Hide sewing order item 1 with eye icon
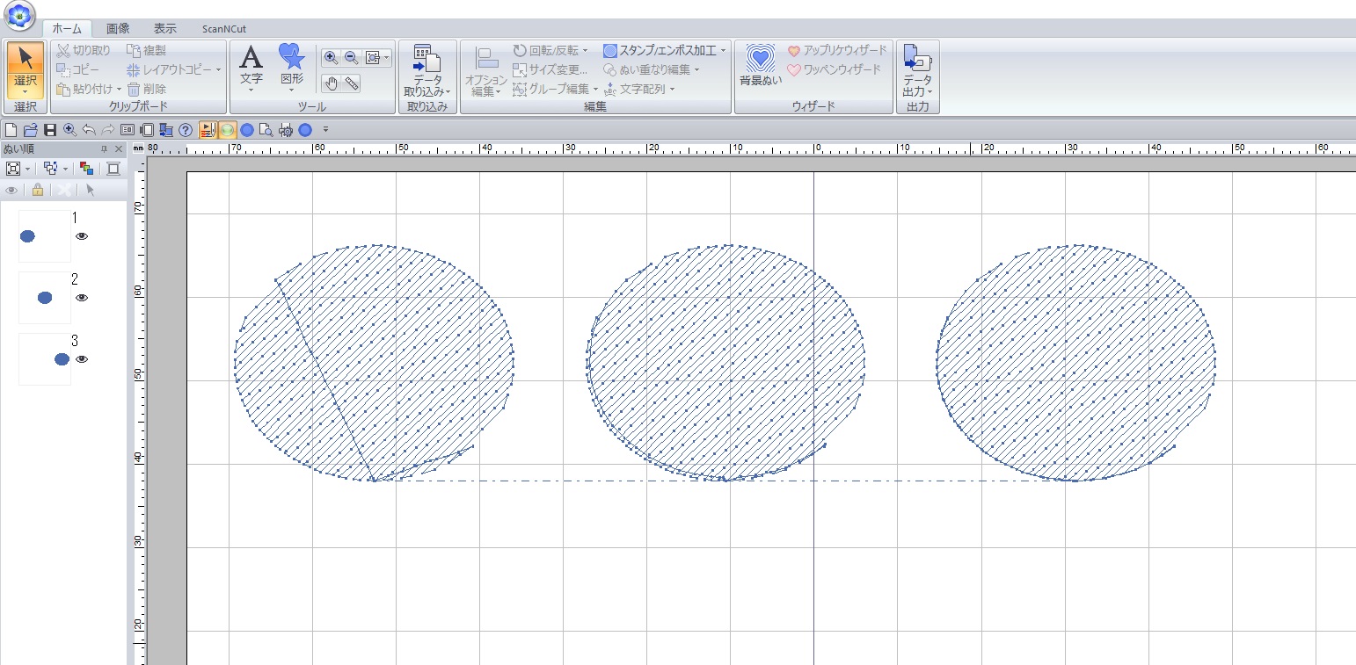 [x=82, y=236]
